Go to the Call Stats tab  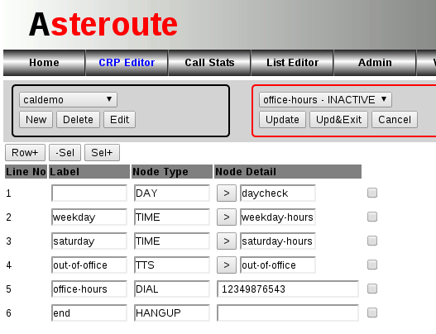coord(209,63)
